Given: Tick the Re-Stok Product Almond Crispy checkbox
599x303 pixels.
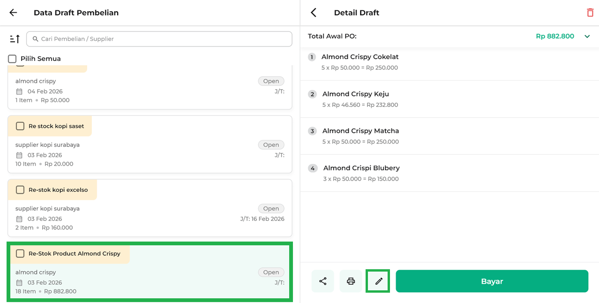Looking at the screenshot, I should [20, 254].
